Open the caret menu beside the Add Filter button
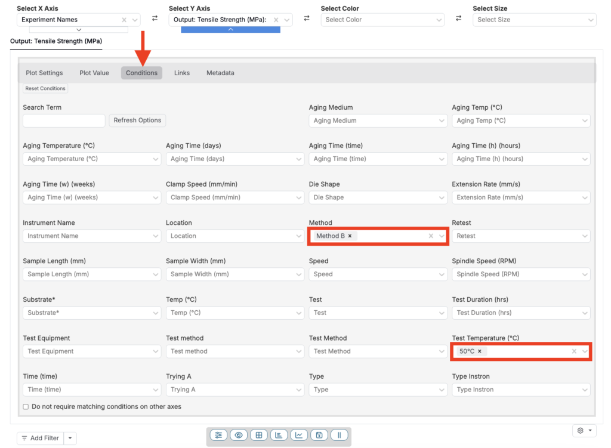Image resolution: width=611 pixels, height=448 pixels. (x=70, y=438)
